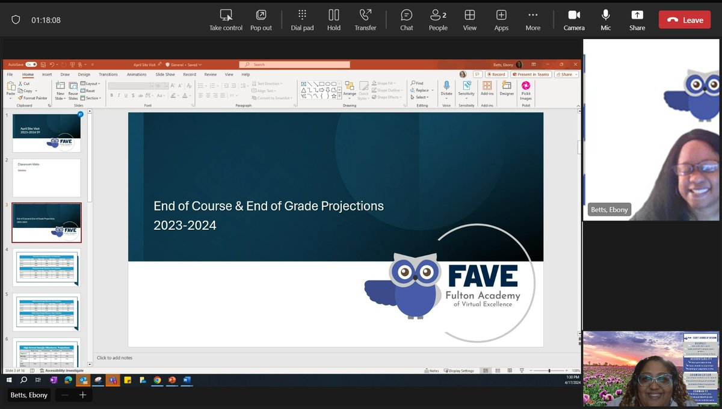The height and width of the screenshot is (409, 722).
Task: Open the meeting Chat panel
Action: point(407,20)
